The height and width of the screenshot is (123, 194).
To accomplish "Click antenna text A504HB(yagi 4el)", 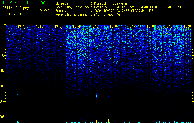I will coord(109,14).
